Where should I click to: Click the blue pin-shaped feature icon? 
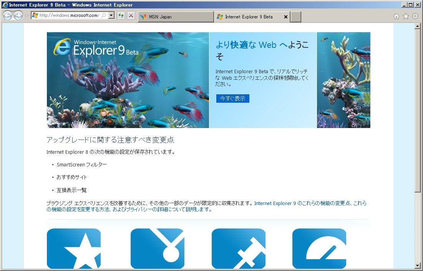(157, 248)
